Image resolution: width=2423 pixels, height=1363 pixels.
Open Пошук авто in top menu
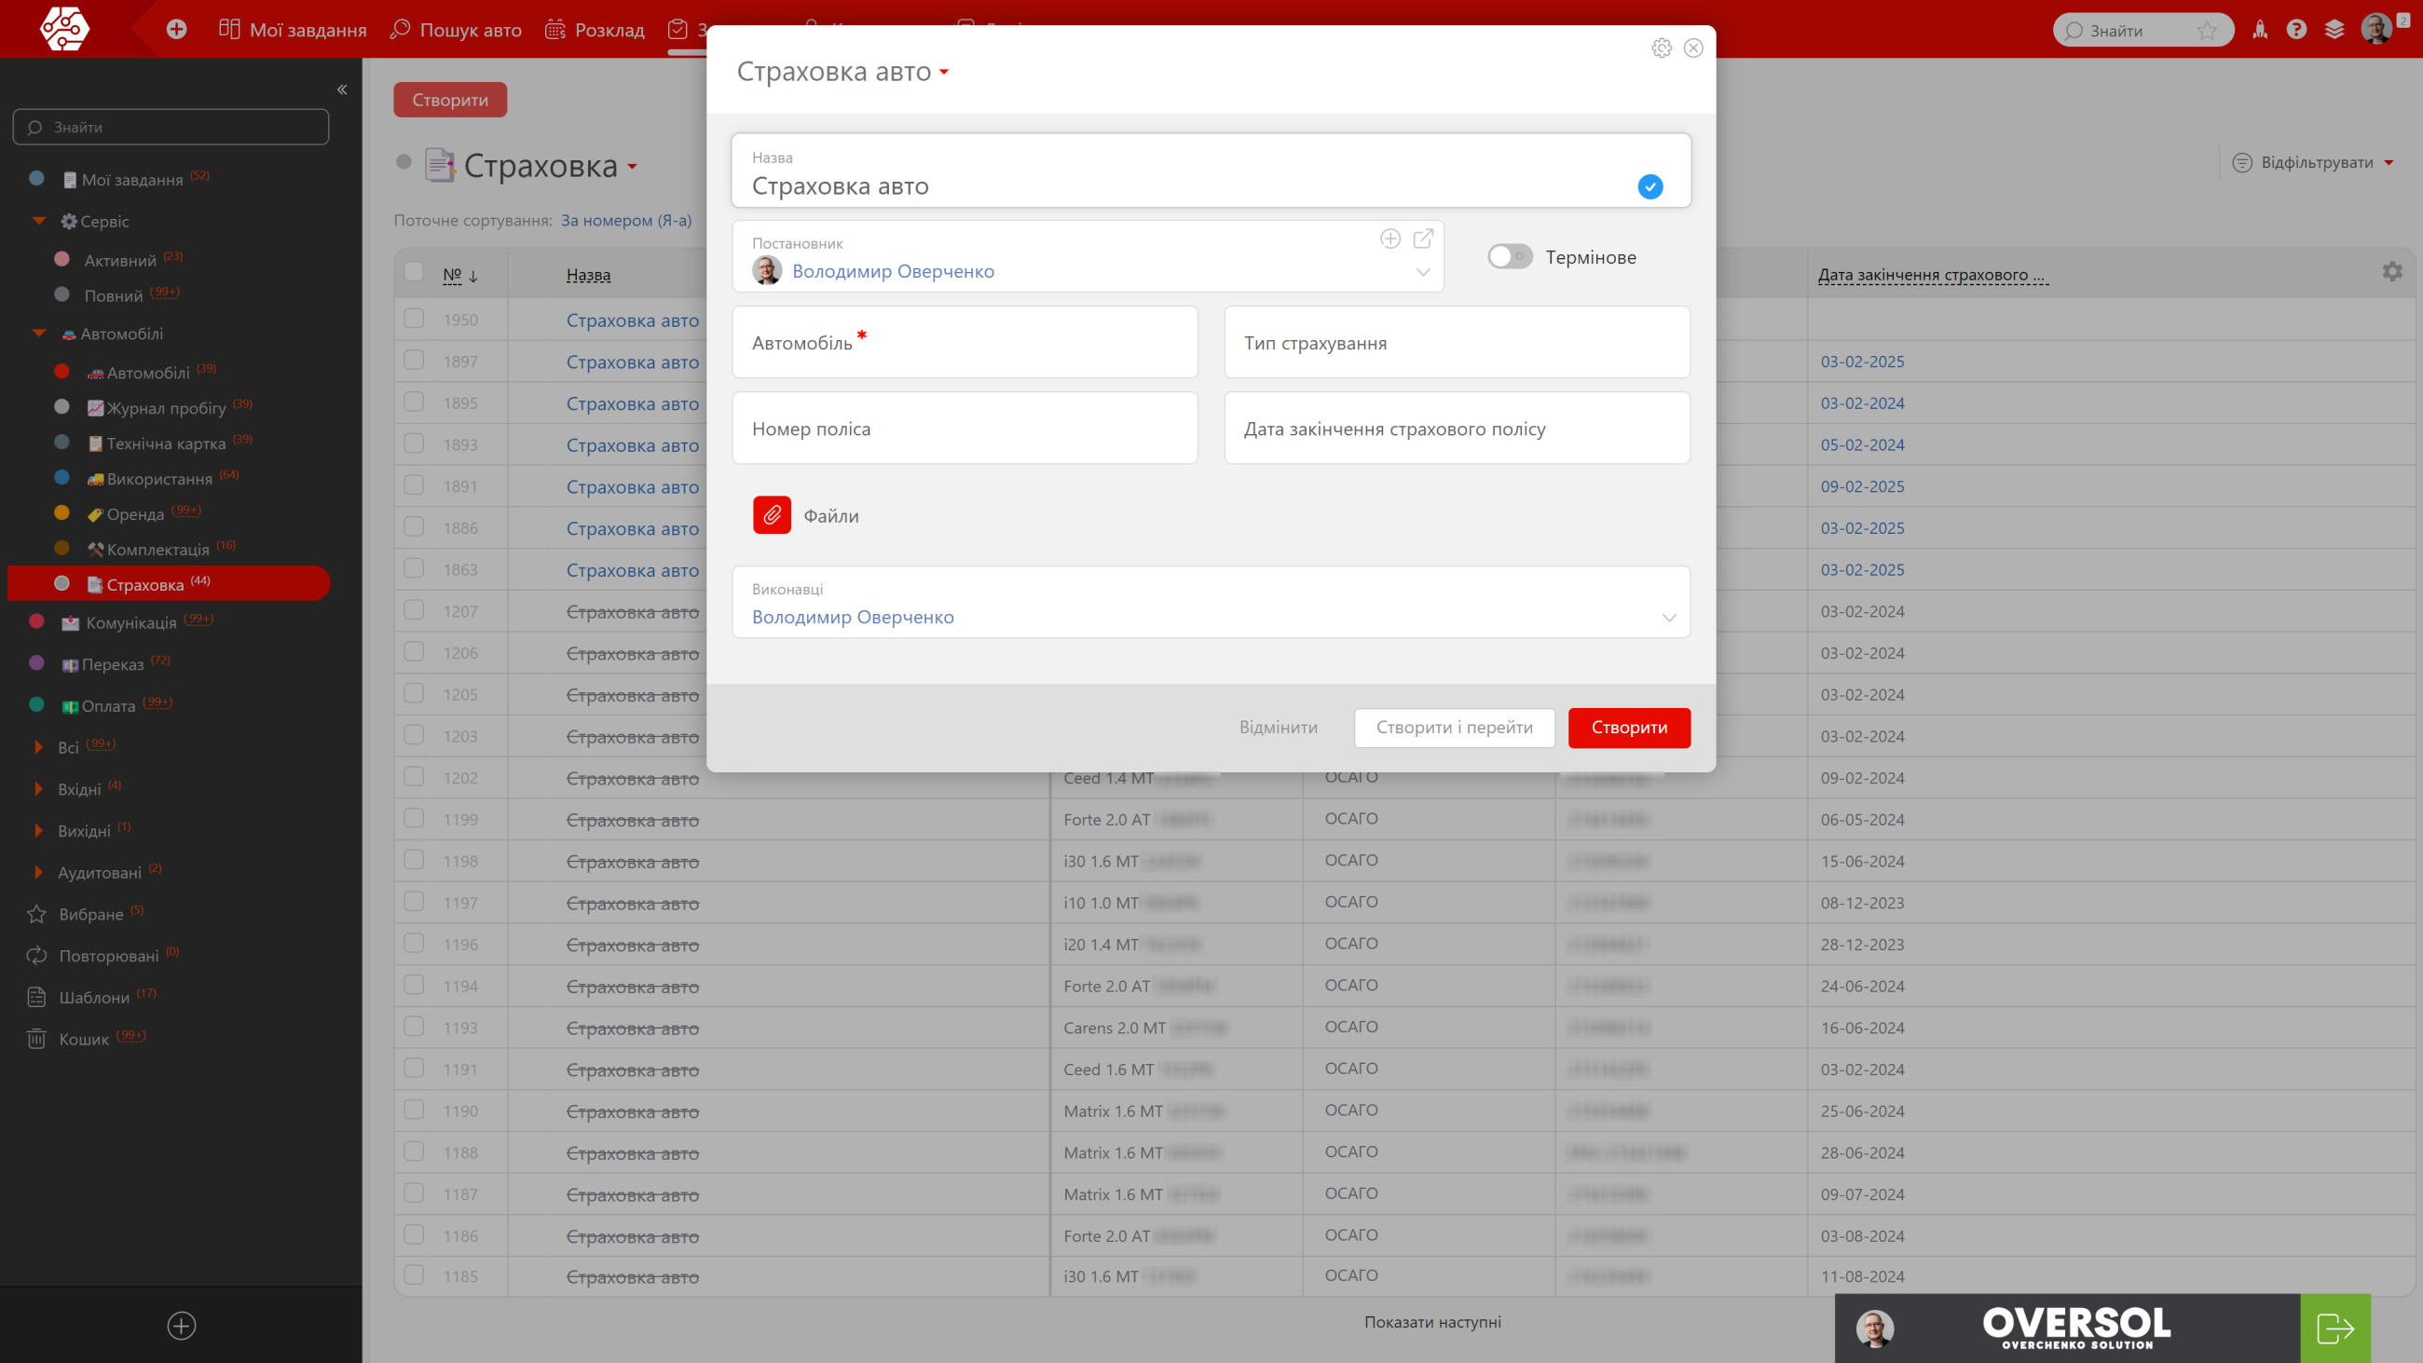click(457, 30)
